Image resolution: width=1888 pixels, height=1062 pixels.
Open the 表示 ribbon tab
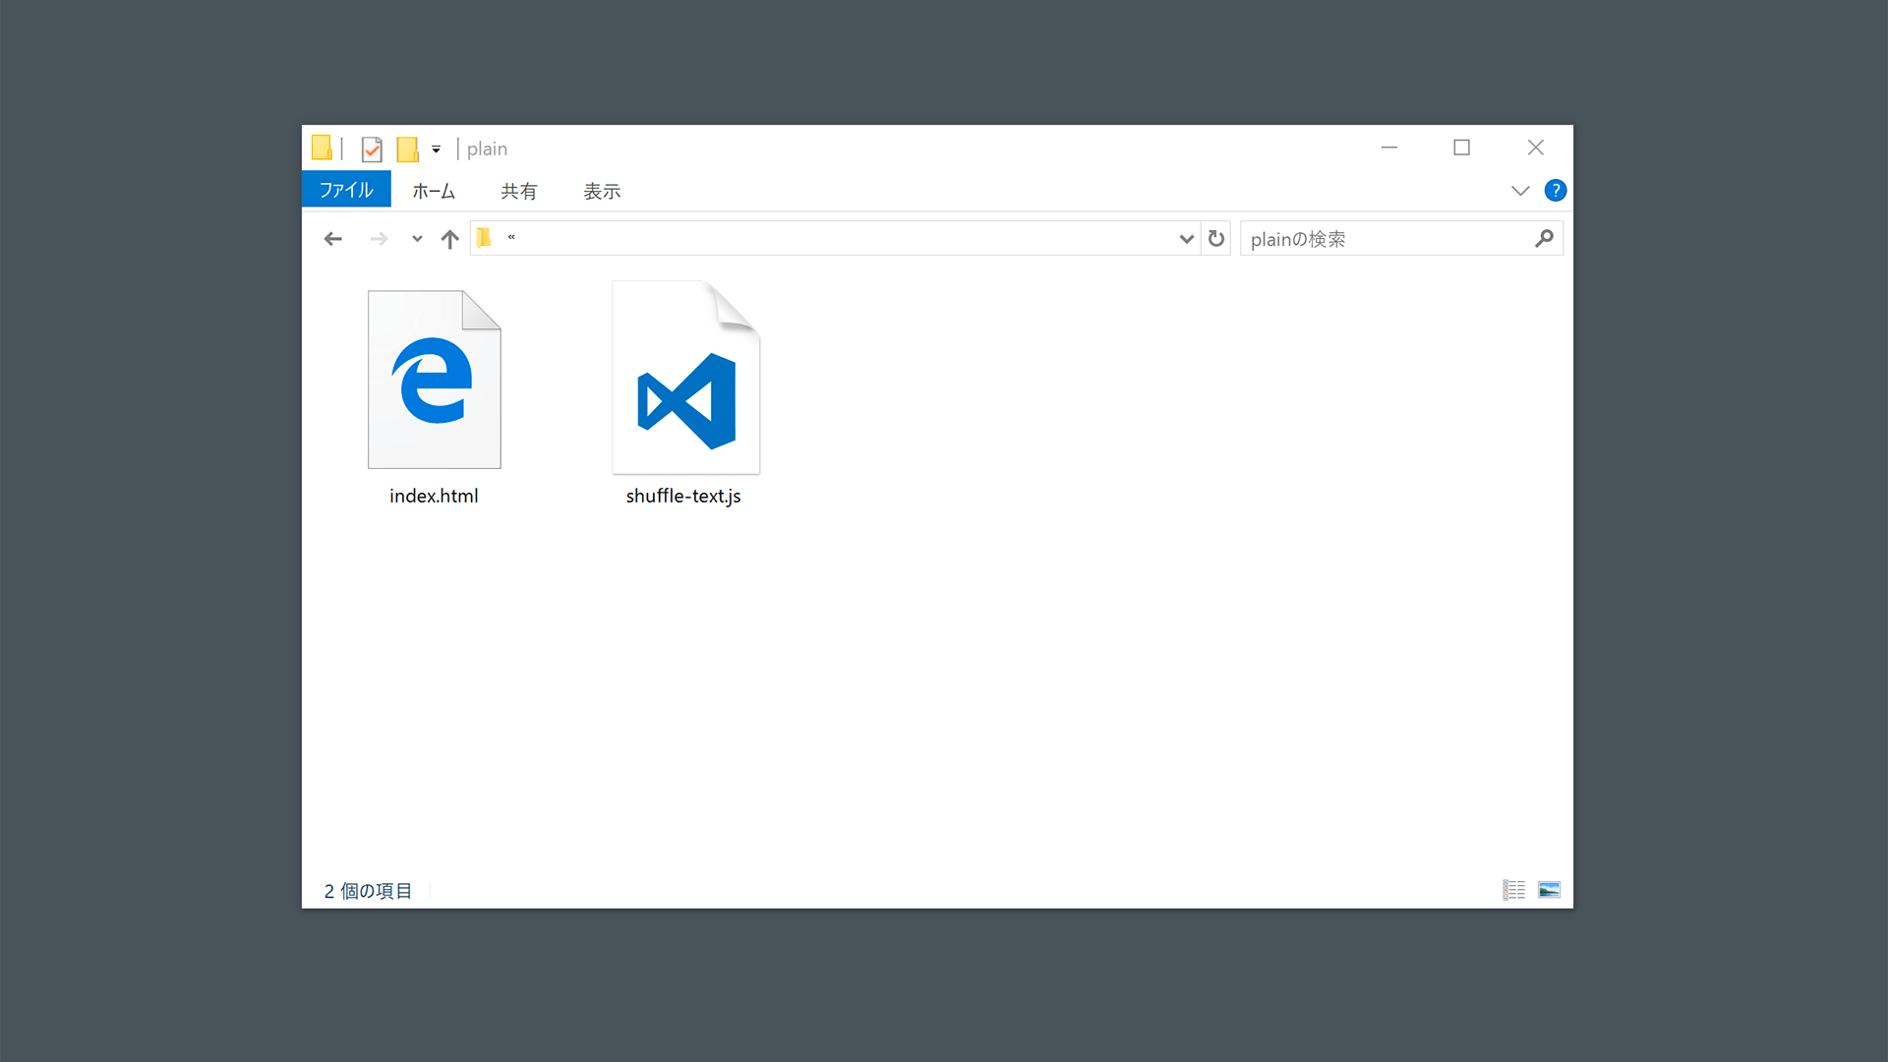point(602,191)
